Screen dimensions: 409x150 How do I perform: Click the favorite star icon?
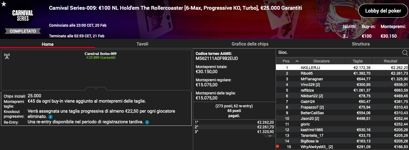(x=3, y=4)
